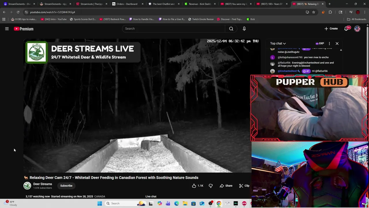Switch to Streamloots tab
Image resolution: width=369 pixels, height=208 pixels.
(92, 4)
